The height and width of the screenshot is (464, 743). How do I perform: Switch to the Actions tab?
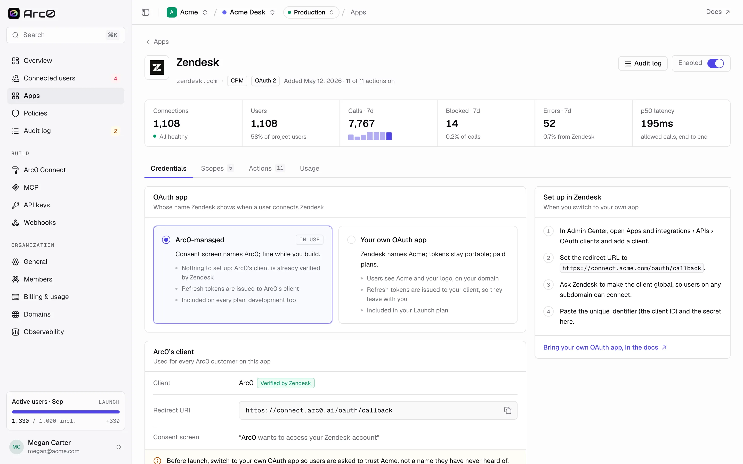coord(267,169)
